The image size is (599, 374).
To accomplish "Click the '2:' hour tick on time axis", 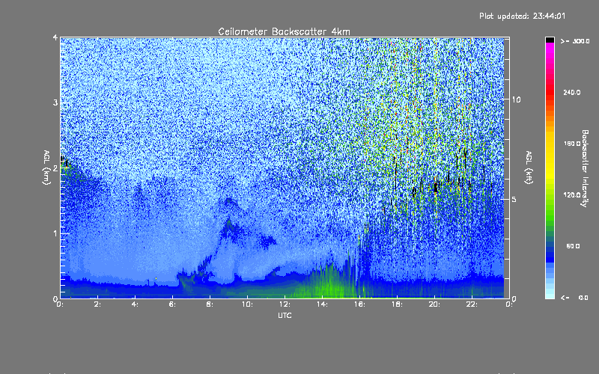I will tap(98, 304).
